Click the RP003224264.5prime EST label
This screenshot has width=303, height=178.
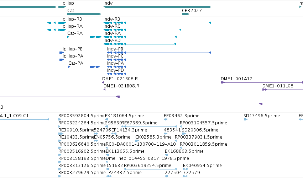tap(82, 123)
